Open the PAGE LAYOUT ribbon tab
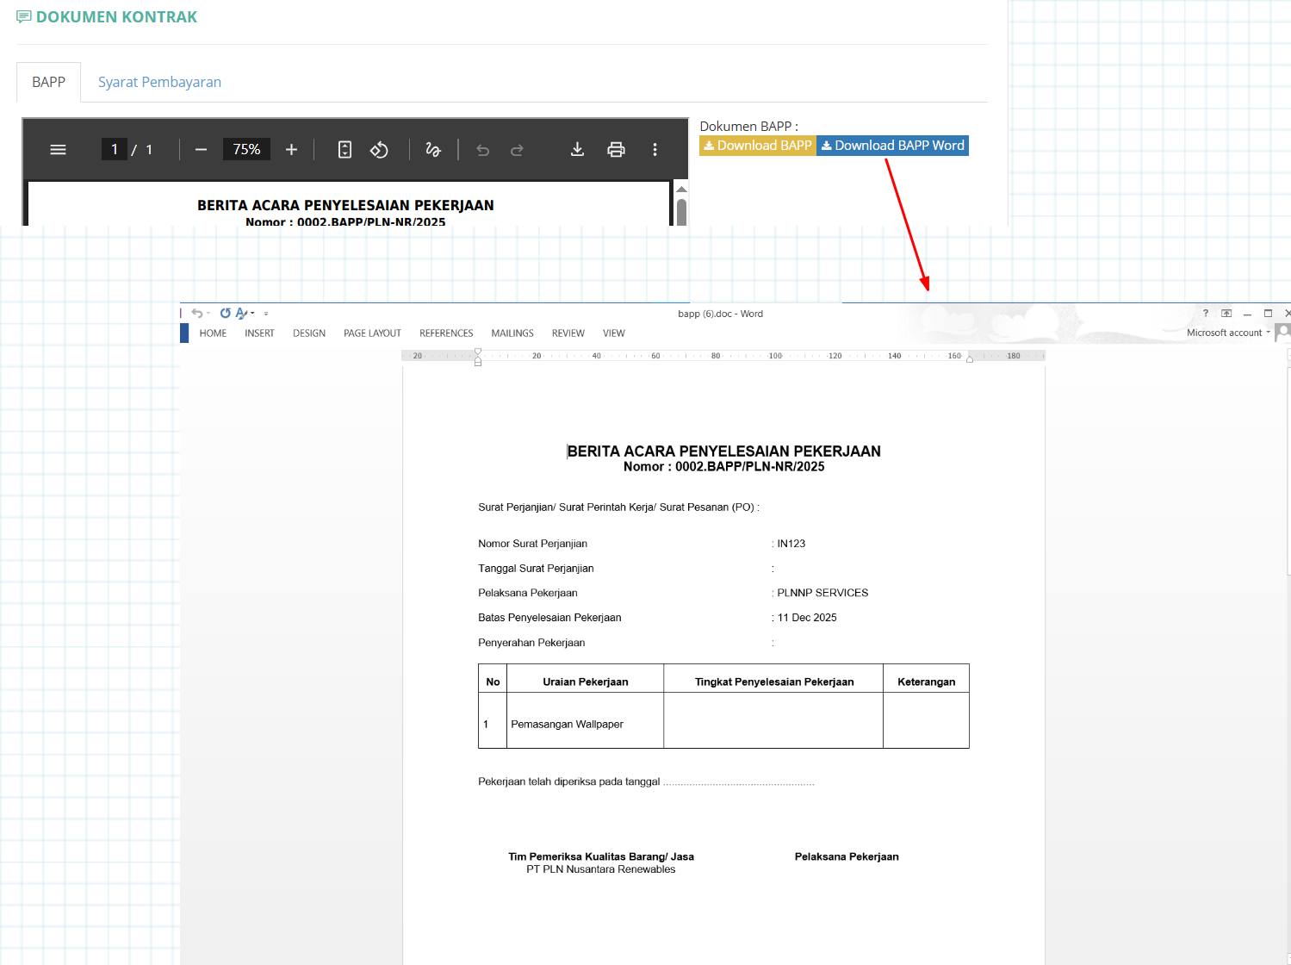The height and width of the screenshot is (965, 1291). (x=372, y=333)
